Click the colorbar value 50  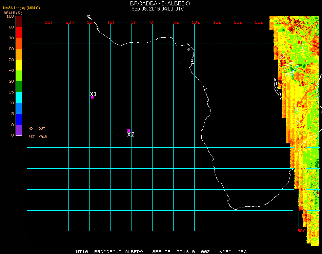pyautogui.click(x=11, y=60)
